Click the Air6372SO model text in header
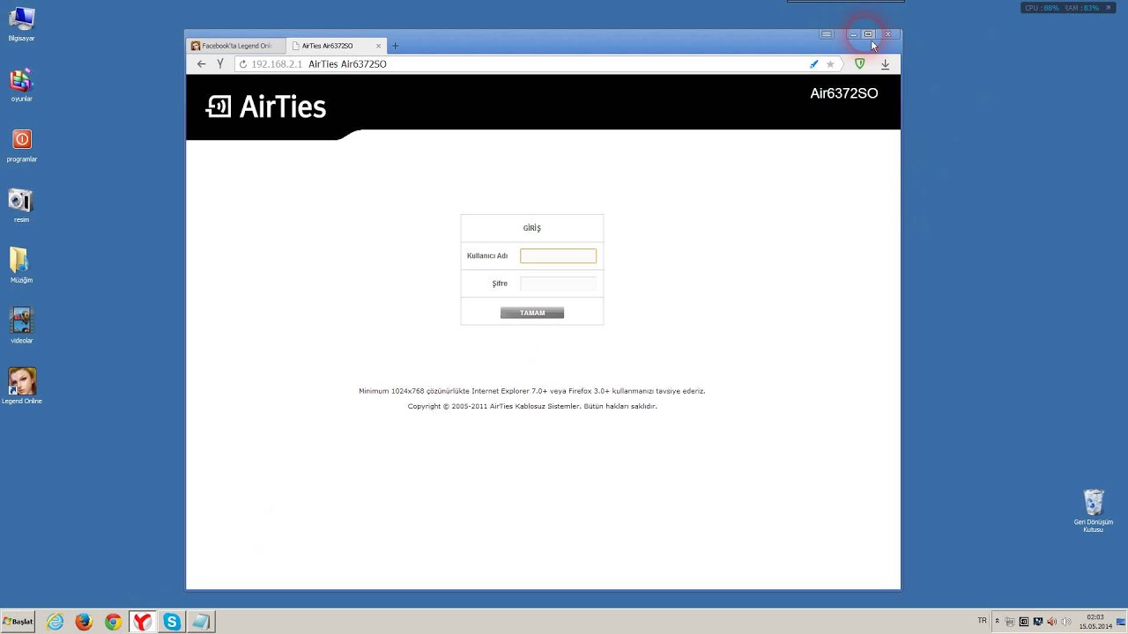Viewport: 1128px width, 634px height. pyautogui.click(x=844, y=93)
